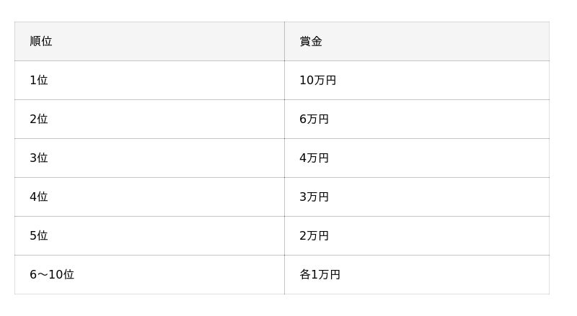The image size is (577, 316).
Task: Select the 10万円 prize cell
Action: pyautogui.click(x=317, y=80)
